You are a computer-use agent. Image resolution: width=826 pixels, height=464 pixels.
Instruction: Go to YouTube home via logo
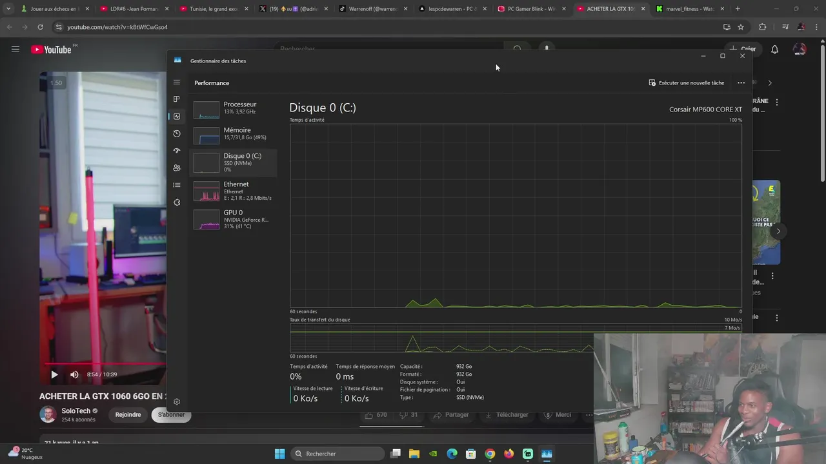(x=51, y=50)
